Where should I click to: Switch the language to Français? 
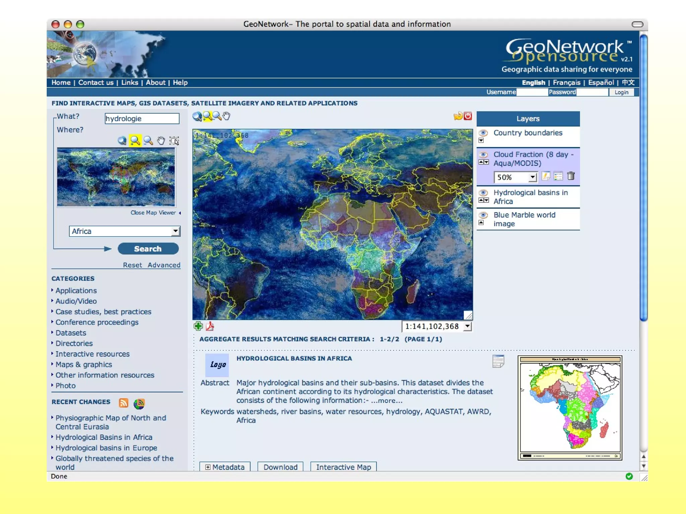click(566, 83)
